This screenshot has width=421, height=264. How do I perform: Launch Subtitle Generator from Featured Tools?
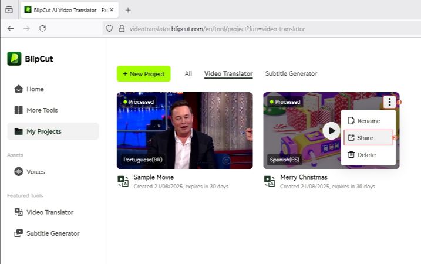[x=52, y=233]
